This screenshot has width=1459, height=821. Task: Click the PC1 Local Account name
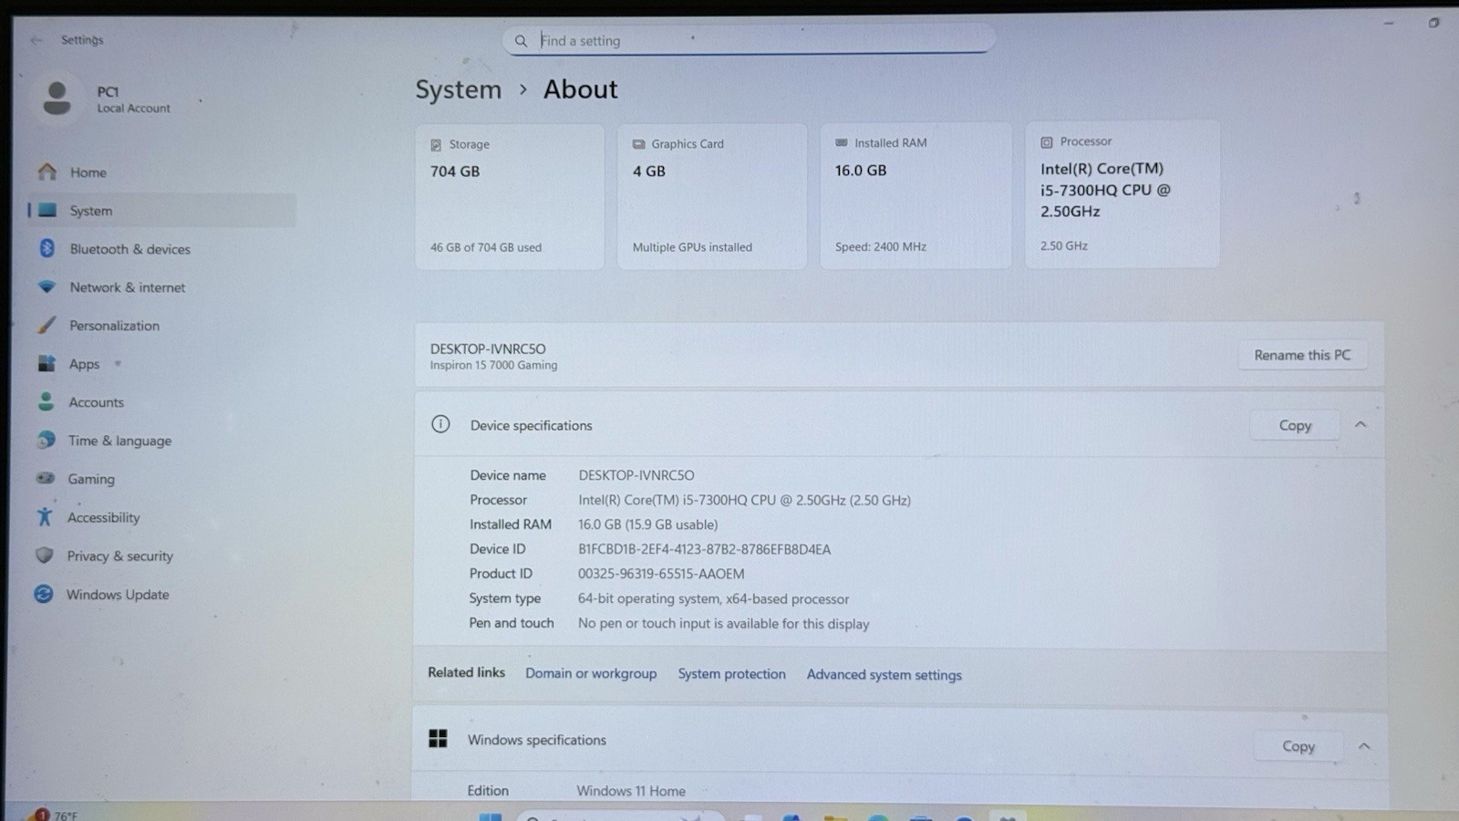click(133, 99)
